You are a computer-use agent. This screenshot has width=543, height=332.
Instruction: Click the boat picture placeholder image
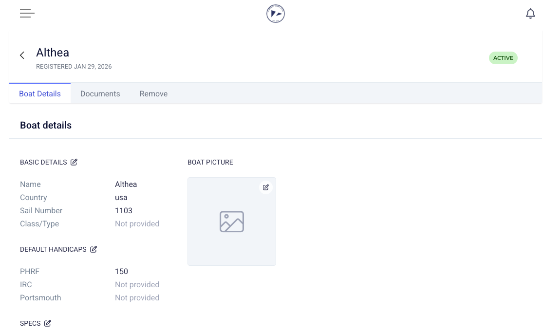pos(232,221)
